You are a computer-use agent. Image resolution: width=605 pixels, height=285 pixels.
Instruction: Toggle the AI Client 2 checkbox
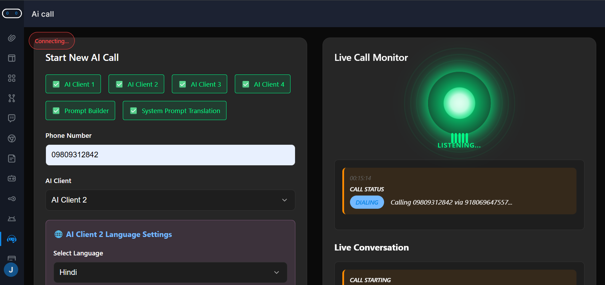[119, 84]
